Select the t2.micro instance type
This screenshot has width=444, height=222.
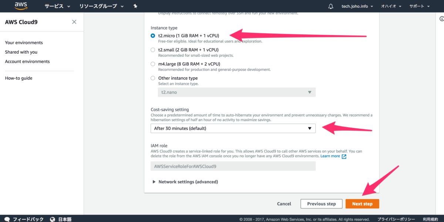point(153,36)
